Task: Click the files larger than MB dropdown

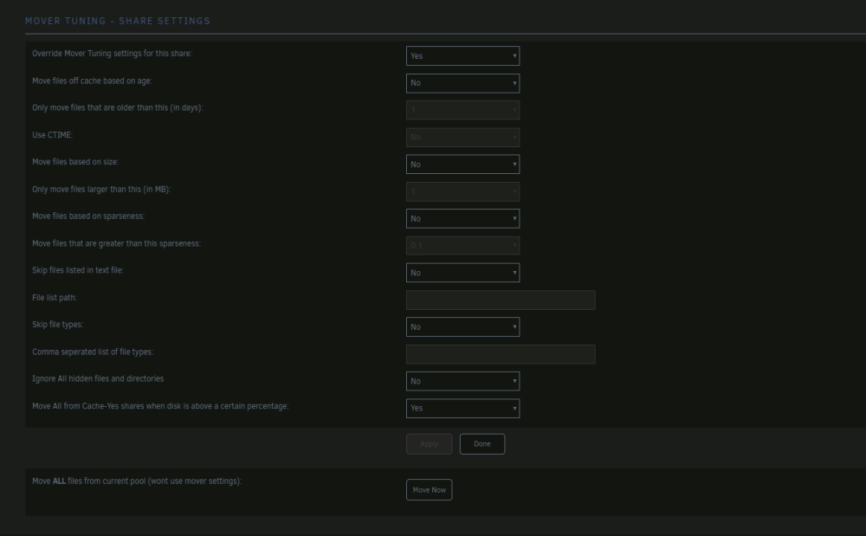Action: point(462,191)
